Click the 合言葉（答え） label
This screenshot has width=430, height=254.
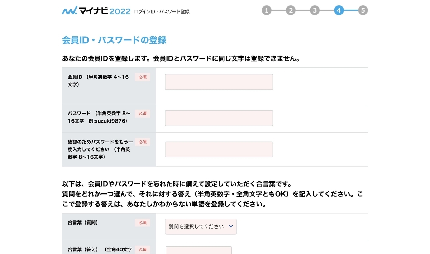tap(100, 250)
